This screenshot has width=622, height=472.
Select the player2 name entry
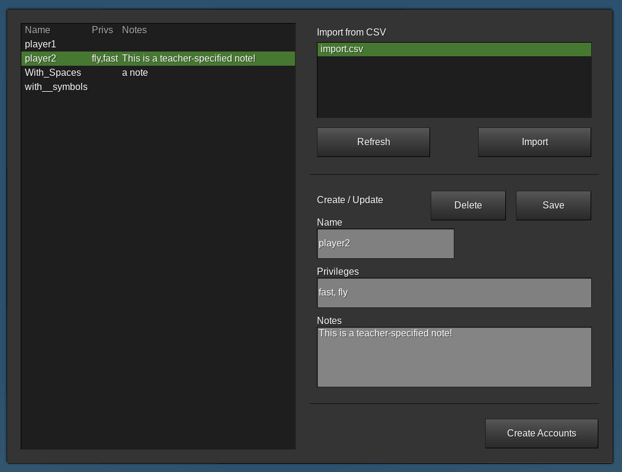(40, 59)
